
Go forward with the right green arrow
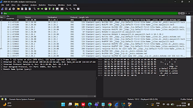click(x=42, y=9)
